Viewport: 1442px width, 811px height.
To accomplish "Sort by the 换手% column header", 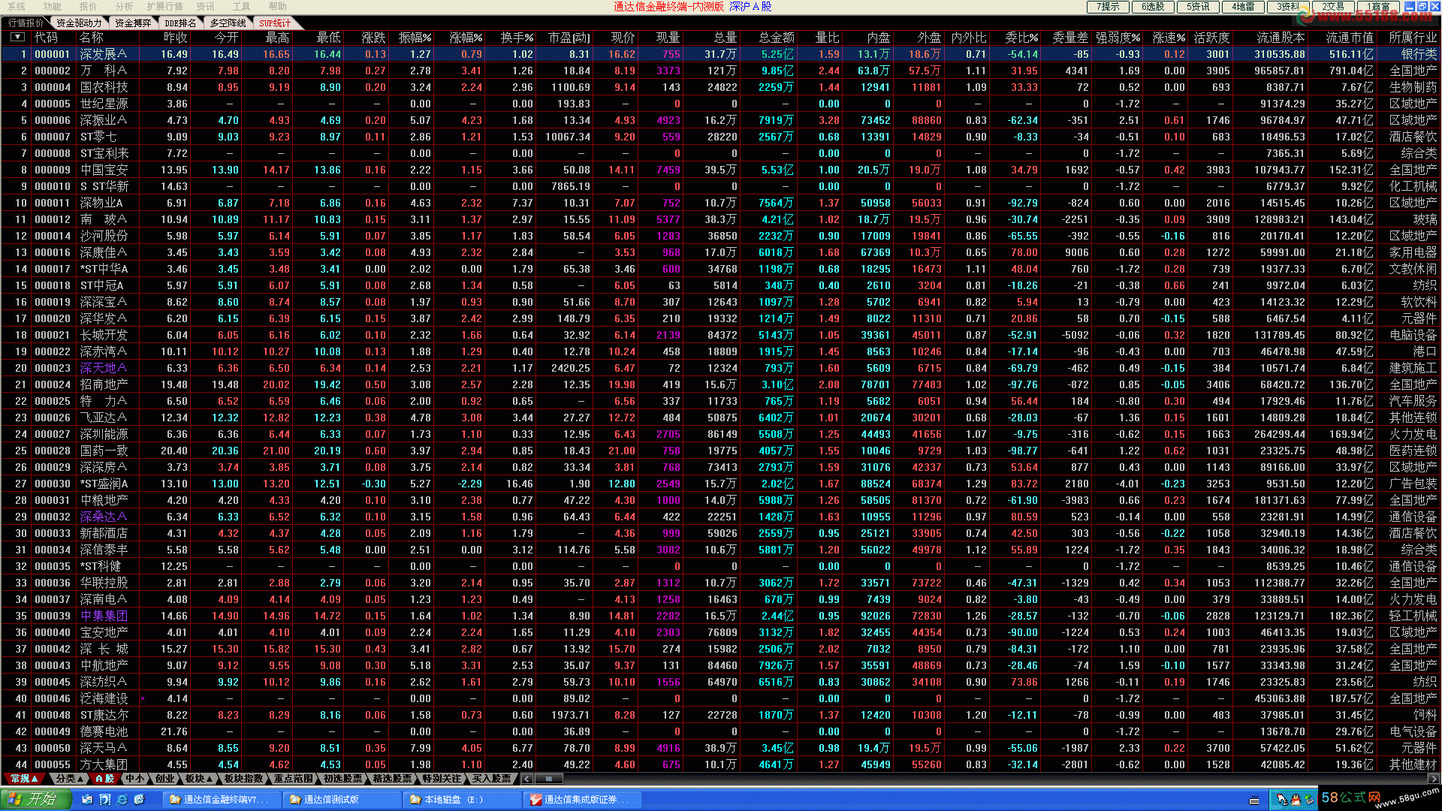I will pos(517,37).
